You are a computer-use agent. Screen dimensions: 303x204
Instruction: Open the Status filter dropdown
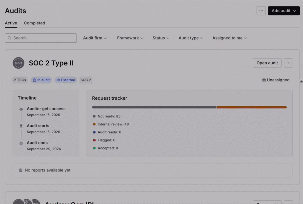pyautogui.click(x=161, y=38)
